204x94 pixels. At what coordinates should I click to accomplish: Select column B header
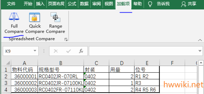(61, 63)
